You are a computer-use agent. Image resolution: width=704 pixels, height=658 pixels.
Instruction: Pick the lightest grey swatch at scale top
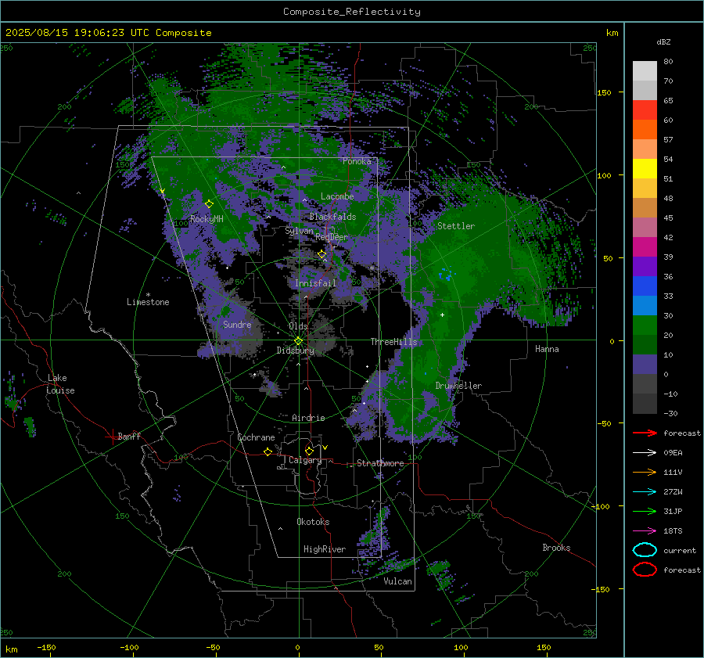click(645, 71)
